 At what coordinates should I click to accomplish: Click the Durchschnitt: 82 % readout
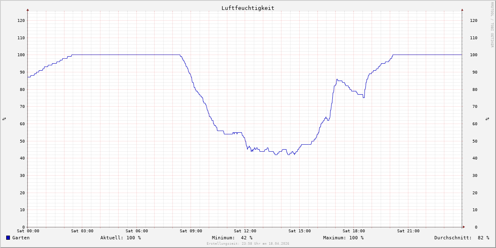[x=461, y=238]
